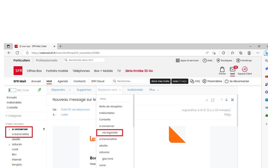
Task: Expand the 'a conserver' folder
Action: (x=9, y=129)
